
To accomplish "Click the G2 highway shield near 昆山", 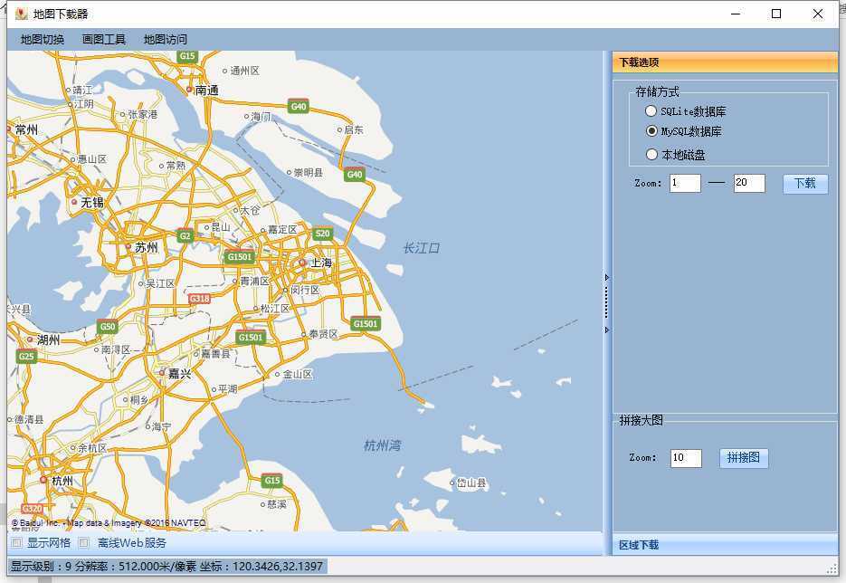I will [x=185, y=235].
